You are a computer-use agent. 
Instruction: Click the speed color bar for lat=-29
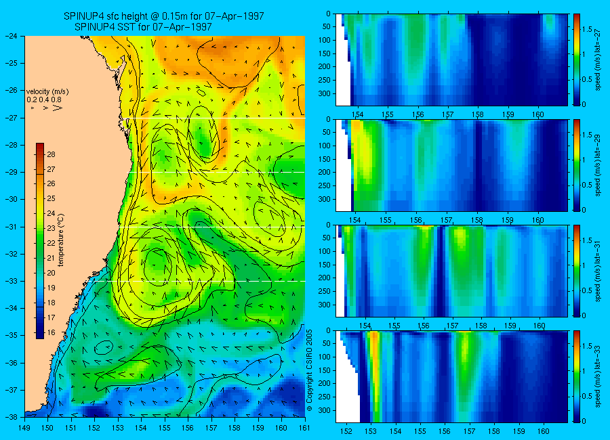tap(576, 165)
